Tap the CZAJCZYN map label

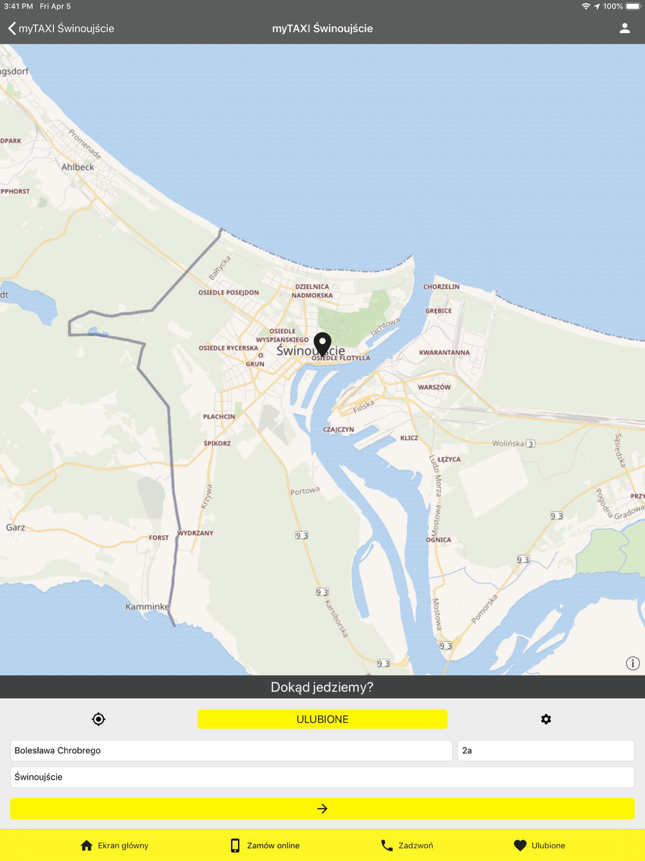pos(338,429)
